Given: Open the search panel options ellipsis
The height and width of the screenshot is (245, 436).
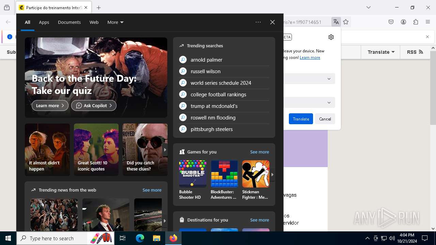Looking at the screenshot, I should [258, 22].
